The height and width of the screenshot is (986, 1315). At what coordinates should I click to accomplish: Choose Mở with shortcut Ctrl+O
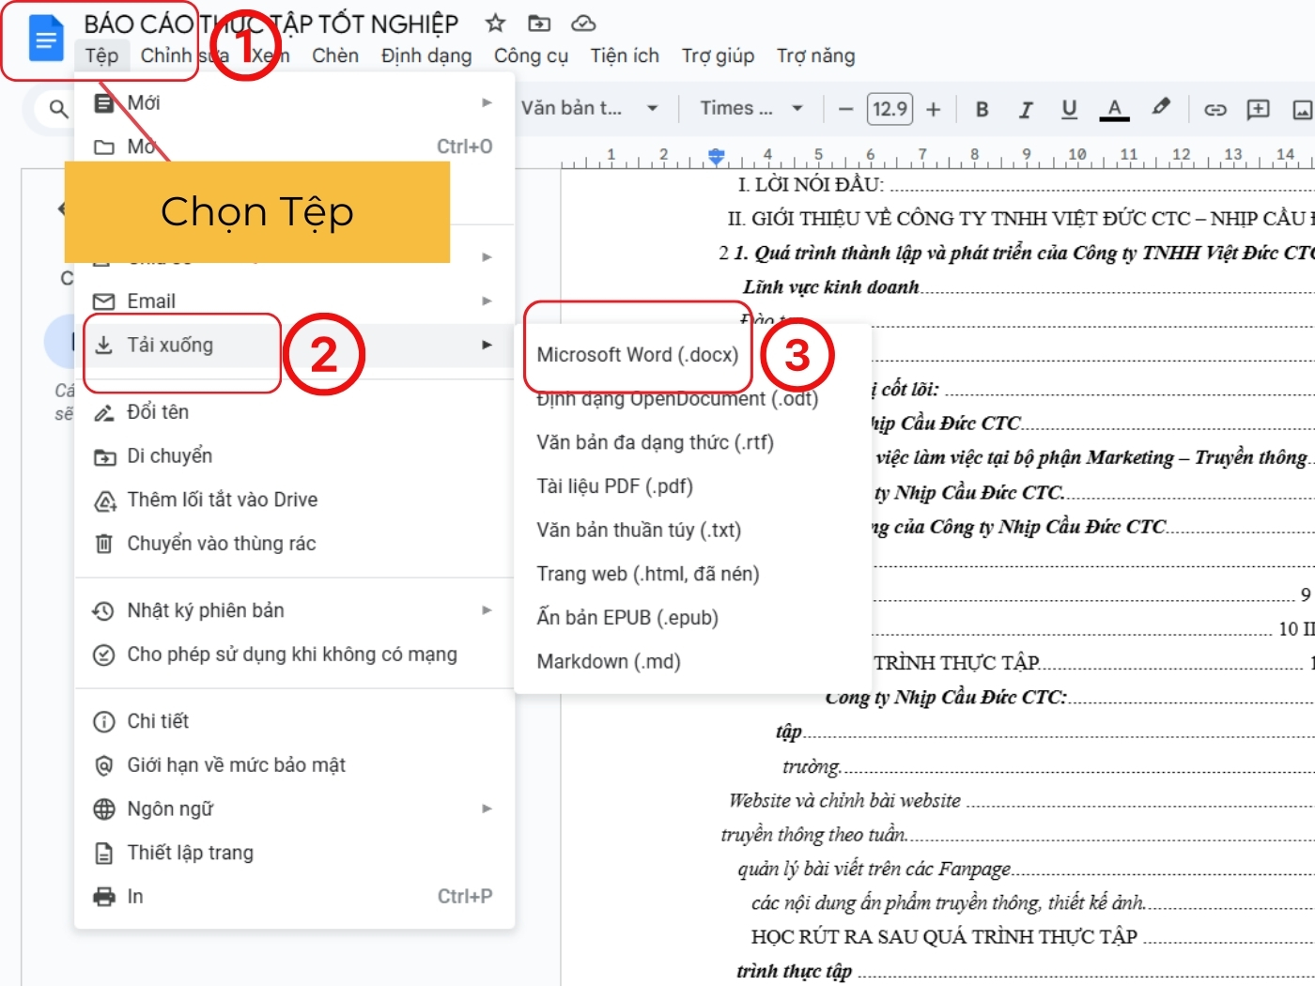click(x=294, y=146)
